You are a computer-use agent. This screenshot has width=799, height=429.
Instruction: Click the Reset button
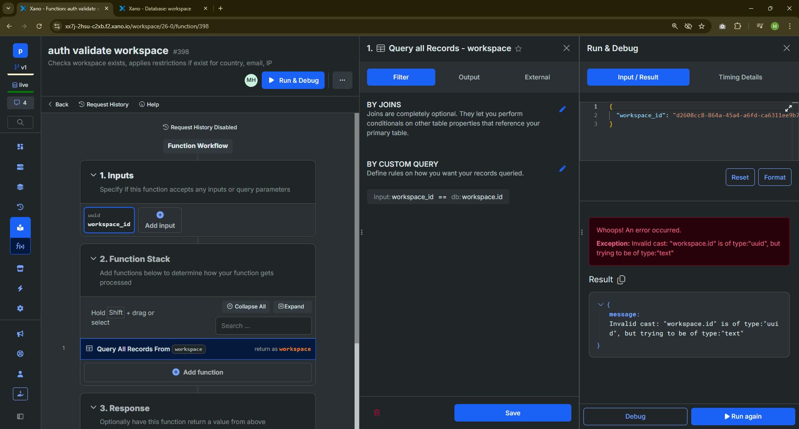click(740, 178)
